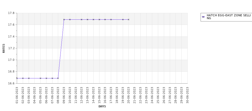Click the 17.4 y-axis label
This screenshot has width=252, height=111.
coord(11,36)
